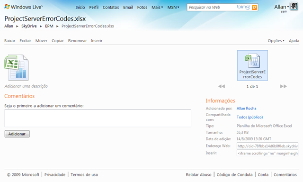Click the Todos (público) sharing link
The image size is (303, 182).
250,117
